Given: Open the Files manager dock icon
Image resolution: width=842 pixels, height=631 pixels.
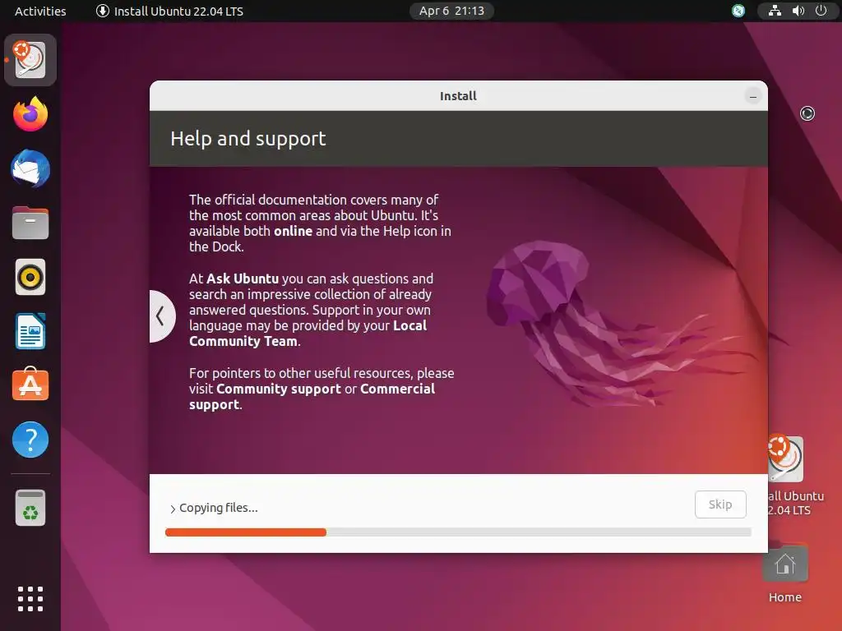Looking at the screenshot, I should tap(30, 223).
